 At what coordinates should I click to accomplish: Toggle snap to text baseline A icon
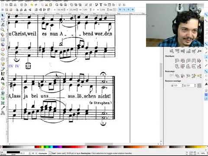coord(206,84)
